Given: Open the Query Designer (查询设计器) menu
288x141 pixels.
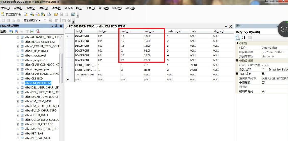Looking at the screenshot, I should pos(73,8).
